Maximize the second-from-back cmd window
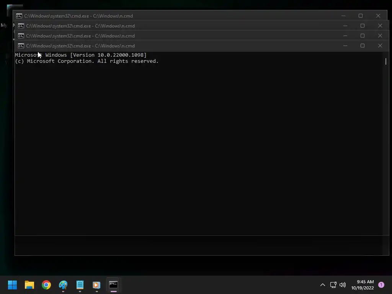392x294 pixels. 363,26
